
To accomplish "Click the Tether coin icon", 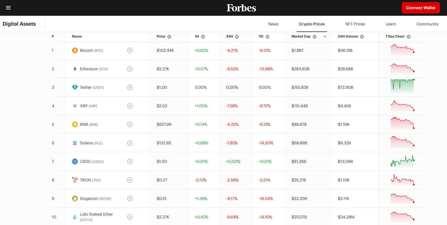I will pyautogui.click(x=75, y=88).
